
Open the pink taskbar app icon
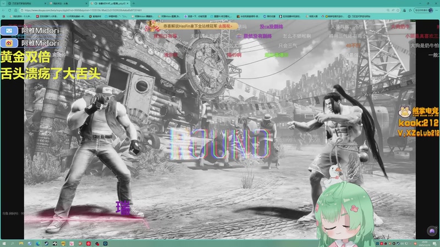click(71, 244)
